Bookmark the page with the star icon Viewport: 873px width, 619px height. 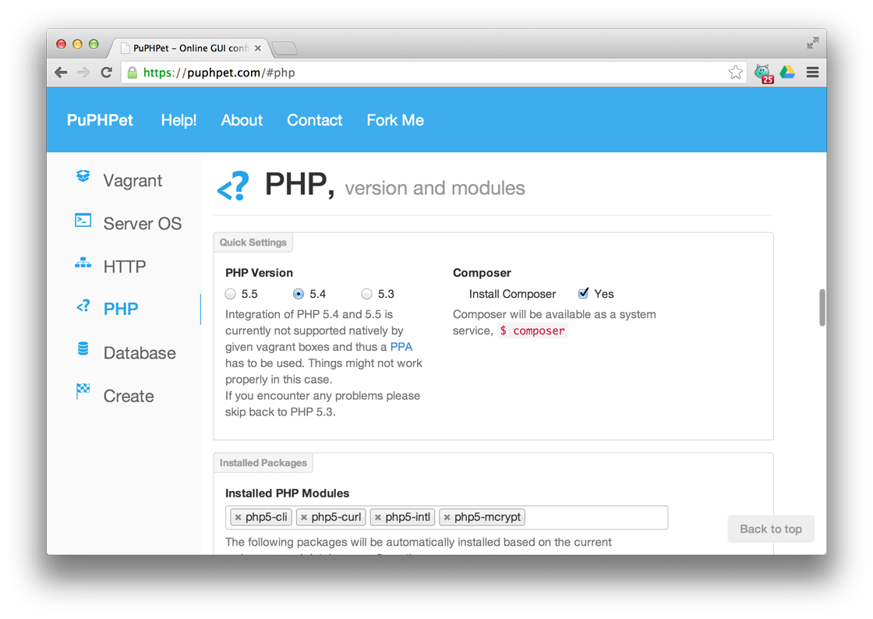(x=735, y=72)
